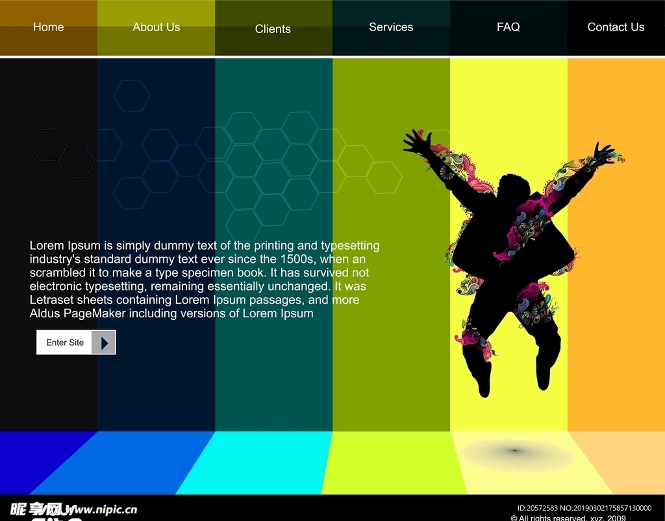The image size is (665, 521).
Task: Open the FAQ page
Action: [508, 27]
